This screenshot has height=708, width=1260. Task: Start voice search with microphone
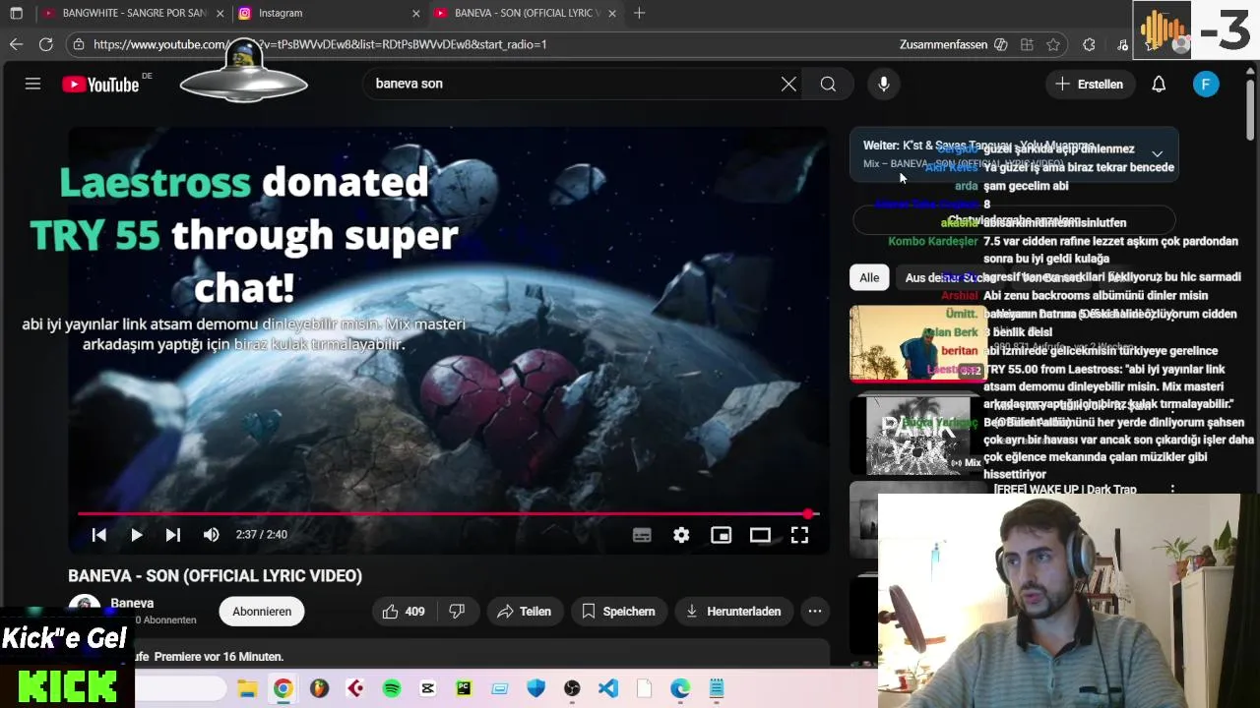(x=884, y=84)
